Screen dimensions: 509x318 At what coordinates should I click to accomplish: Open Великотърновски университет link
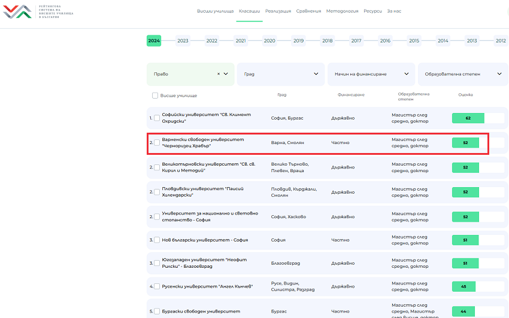pyautogui.click(x=208, y=167)
